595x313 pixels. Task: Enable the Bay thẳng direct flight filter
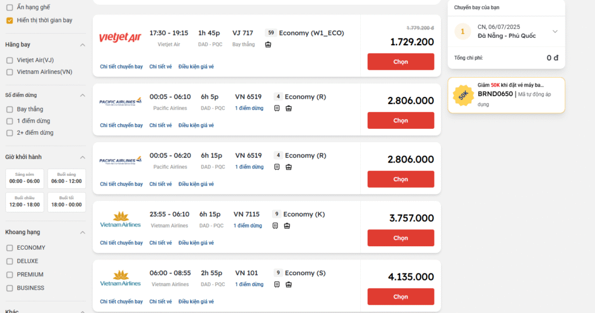(x=10, y=110)
